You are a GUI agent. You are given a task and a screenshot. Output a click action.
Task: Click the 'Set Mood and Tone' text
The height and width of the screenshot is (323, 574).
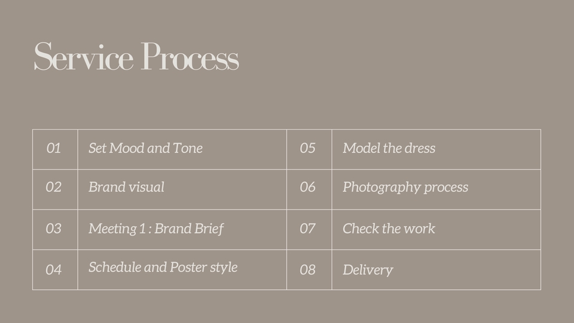click(x=145, y=148)
